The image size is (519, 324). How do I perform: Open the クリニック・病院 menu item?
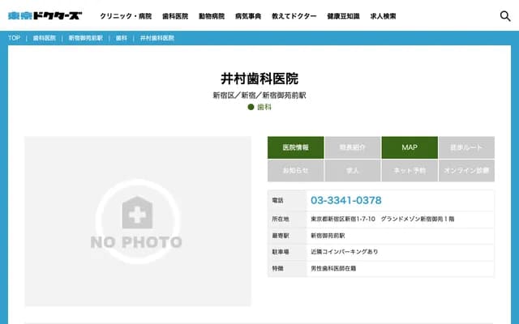(x=126, y=16)
